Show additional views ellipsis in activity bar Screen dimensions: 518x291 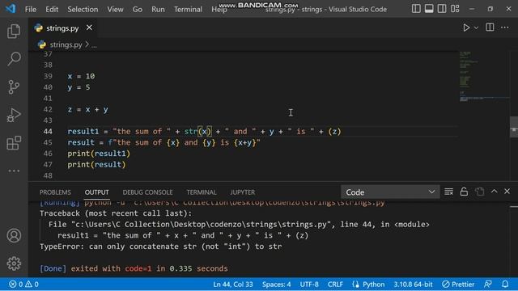pyautogui.click(x=14, y=171)
